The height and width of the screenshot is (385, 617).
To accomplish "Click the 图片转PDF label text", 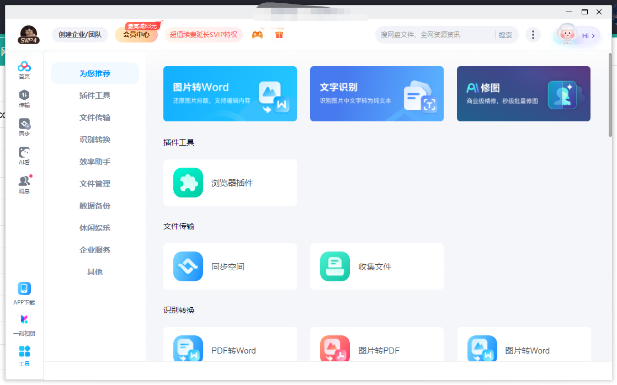I will [379, 350].
